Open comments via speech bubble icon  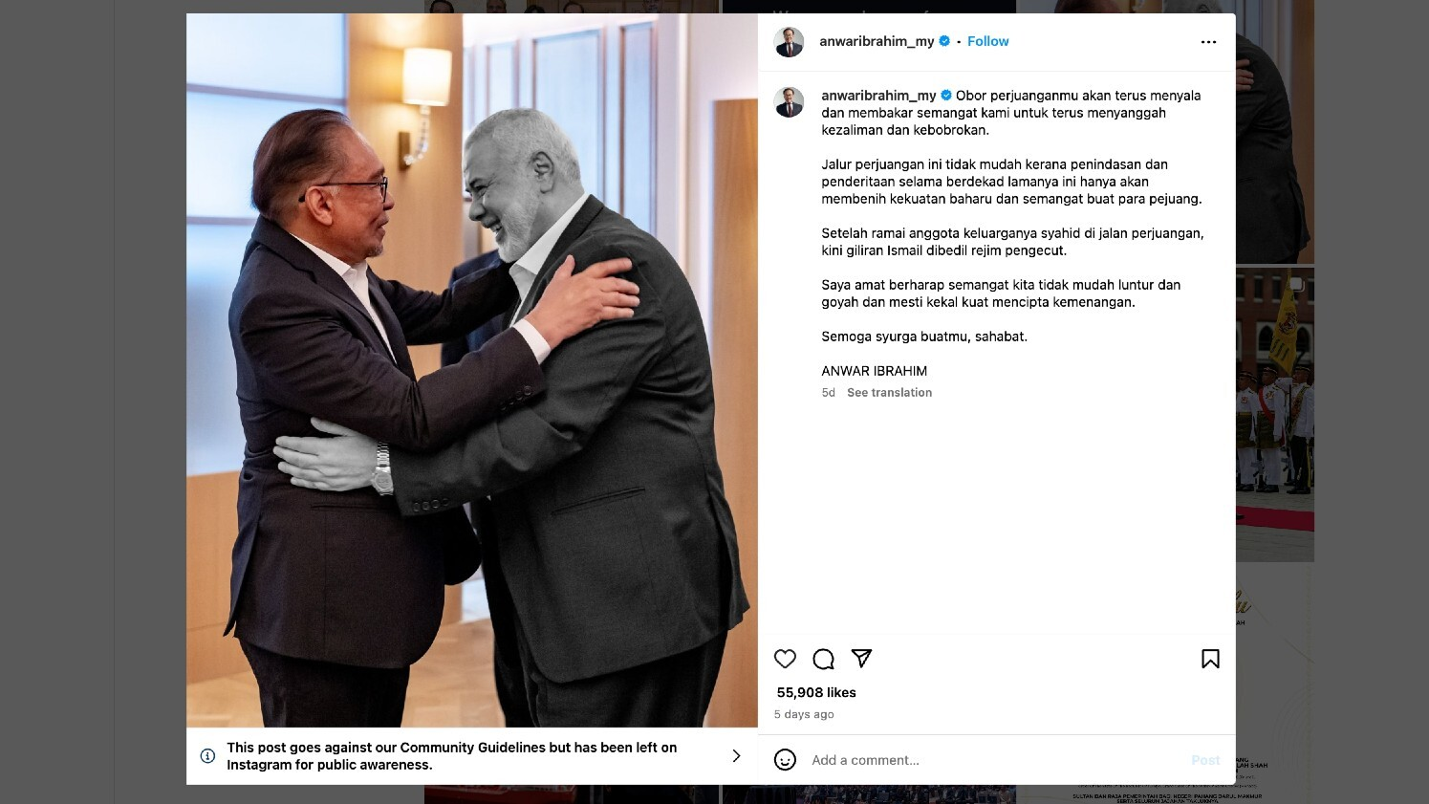pos(823,659)
